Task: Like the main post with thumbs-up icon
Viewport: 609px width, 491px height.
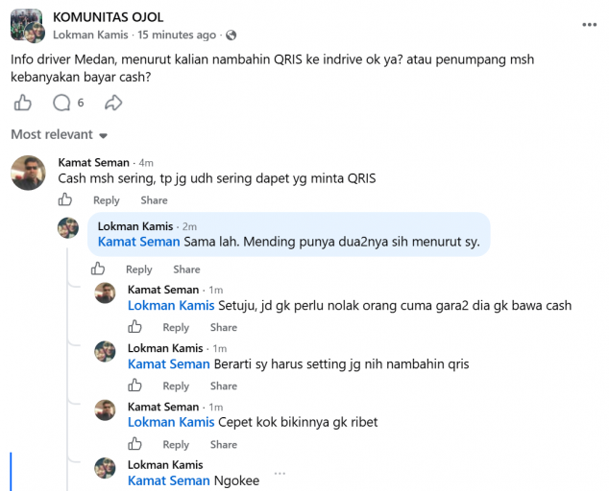Action: tap(22, 103)
